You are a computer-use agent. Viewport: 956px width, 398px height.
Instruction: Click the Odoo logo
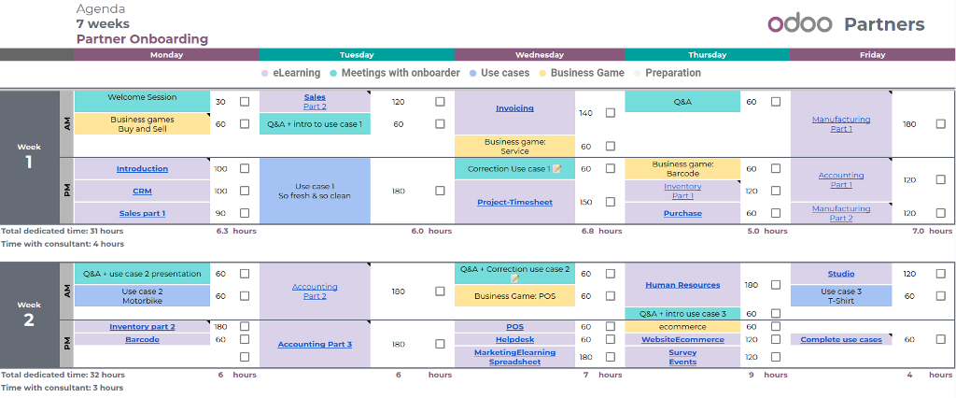click(799, 23)
